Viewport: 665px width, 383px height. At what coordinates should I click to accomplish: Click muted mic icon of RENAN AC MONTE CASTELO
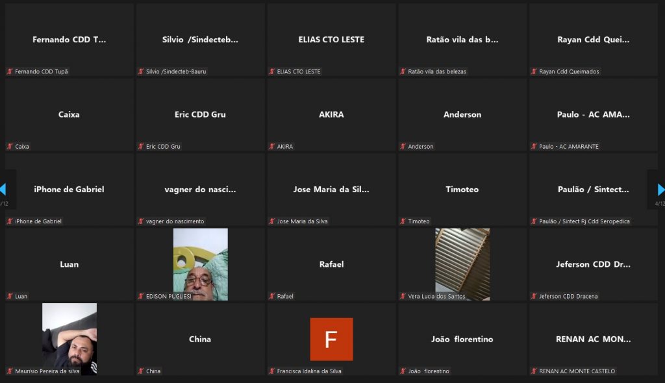tap(534, 371)
